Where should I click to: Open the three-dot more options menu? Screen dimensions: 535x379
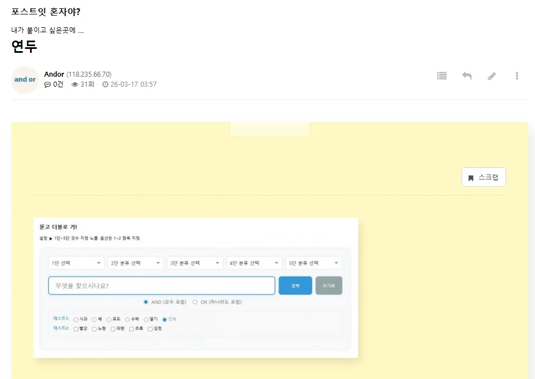(517, 76)
